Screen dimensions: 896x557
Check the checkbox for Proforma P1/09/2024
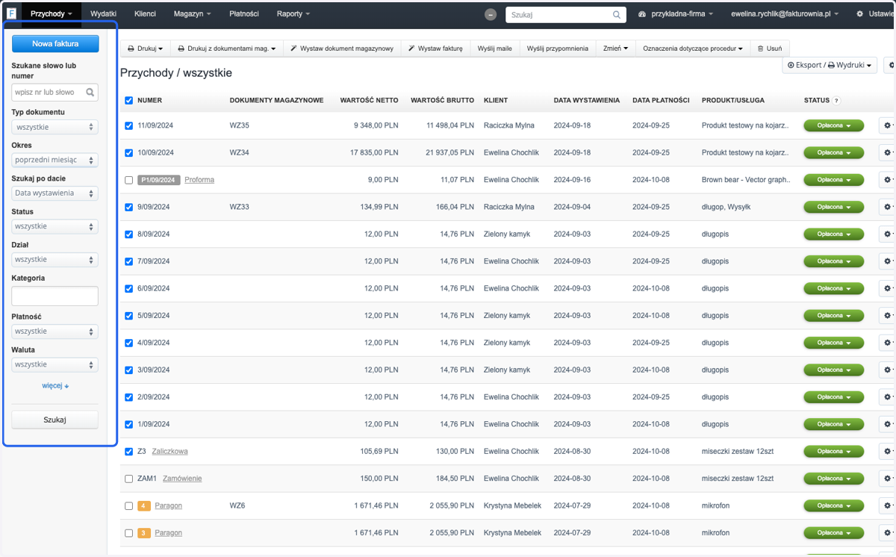tap(128, 180)
